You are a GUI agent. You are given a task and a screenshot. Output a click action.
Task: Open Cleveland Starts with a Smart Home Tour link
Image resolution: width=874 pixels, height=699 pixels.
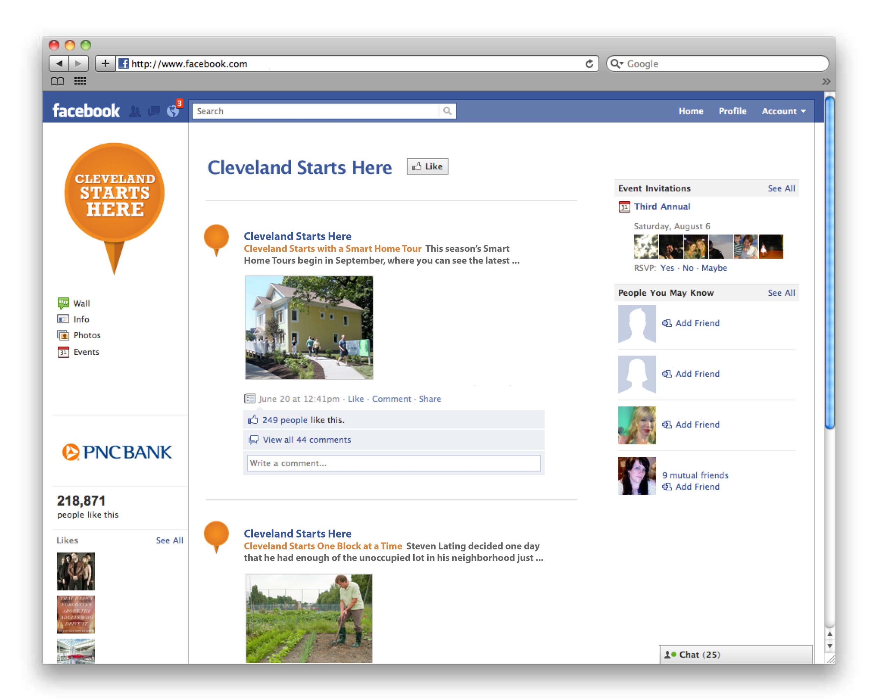[x=332, y=248]
